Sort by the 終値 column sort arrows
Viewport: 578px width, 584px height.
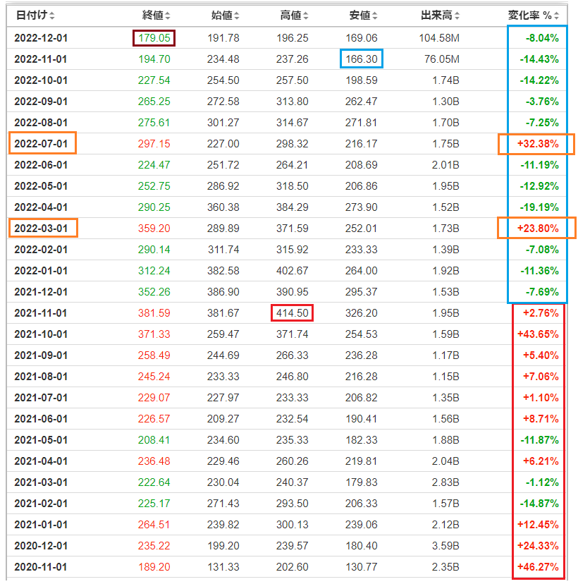pos(168,16)
